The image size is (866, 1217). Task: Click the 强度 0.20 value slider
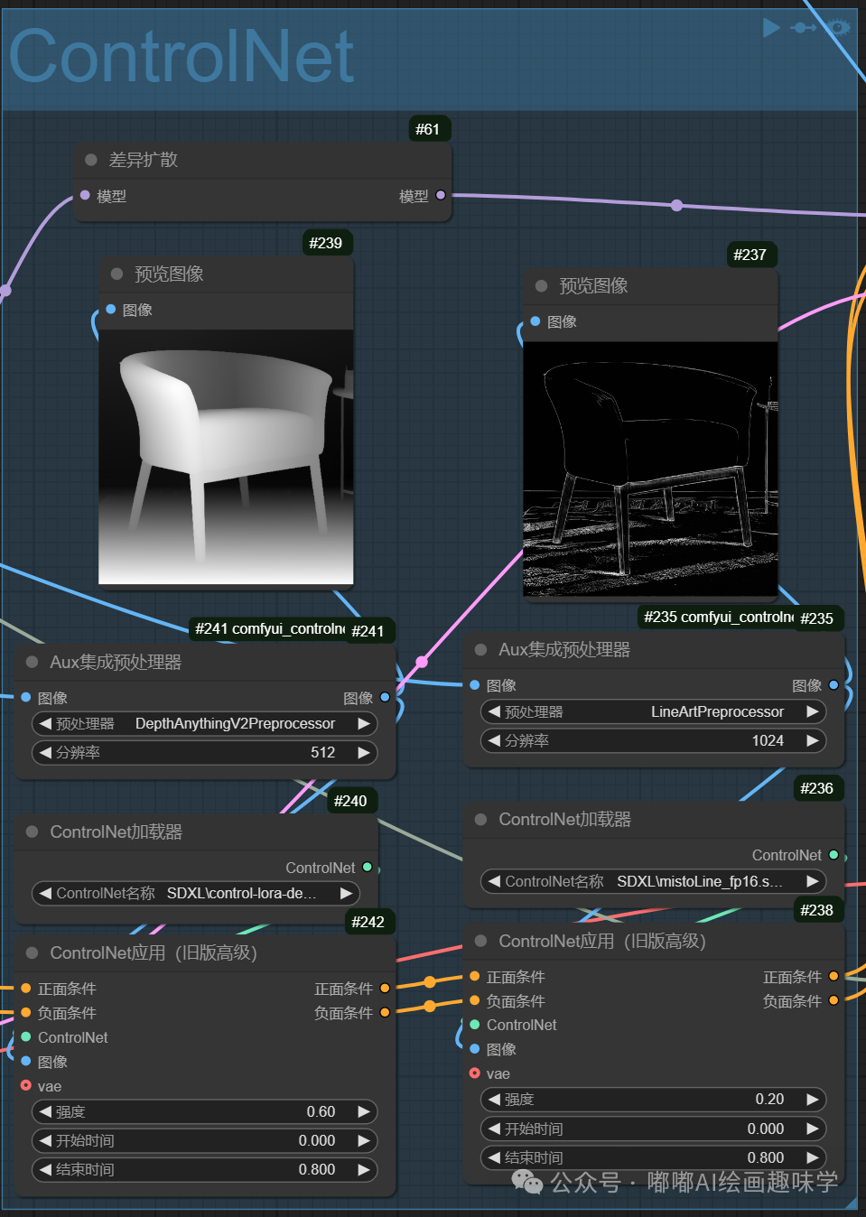654,1099
